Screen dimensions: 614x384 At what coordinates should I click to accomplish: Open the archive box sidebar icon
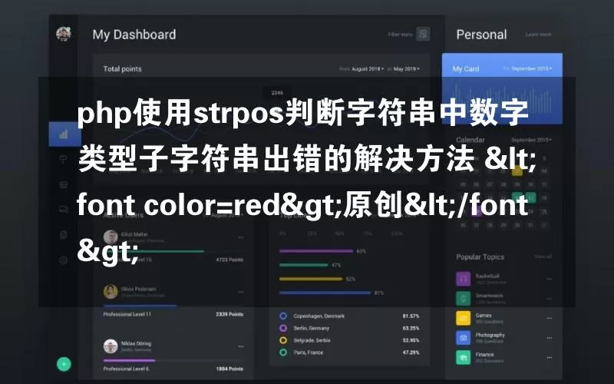[x=63, y=184]
